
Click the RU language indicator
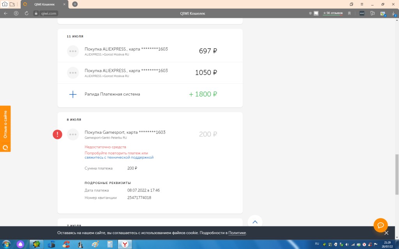pos(317,244)
